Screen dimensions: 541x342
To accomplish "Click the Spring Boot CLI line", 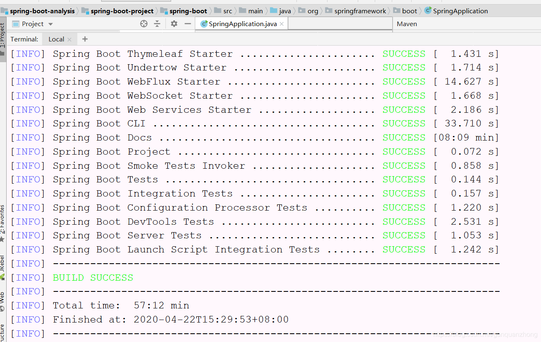I will point(255,124).
